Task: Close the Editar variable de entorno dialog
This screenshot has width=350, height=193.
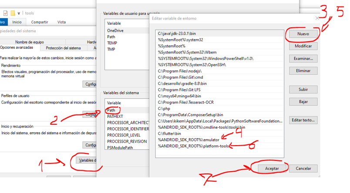Action: click(x=317, y=18)
